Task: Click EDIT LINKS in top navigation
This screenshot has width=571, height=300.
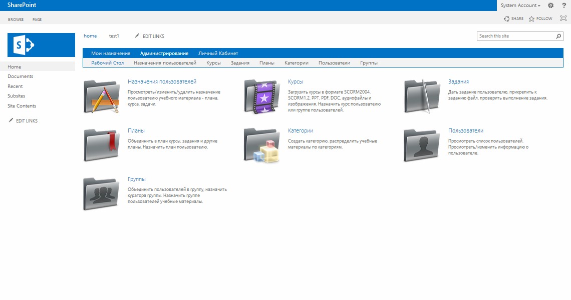Action: point(153,36)
